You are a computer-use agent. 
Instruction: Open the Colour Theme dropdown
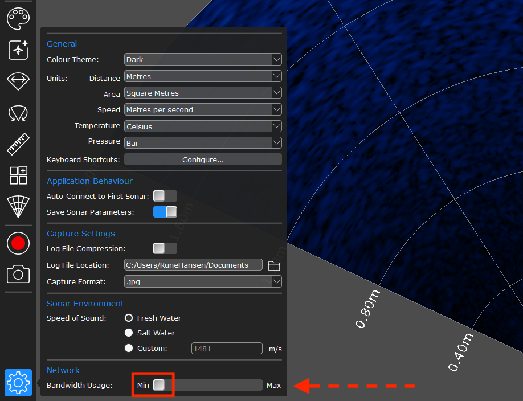[x=203, y=59]
